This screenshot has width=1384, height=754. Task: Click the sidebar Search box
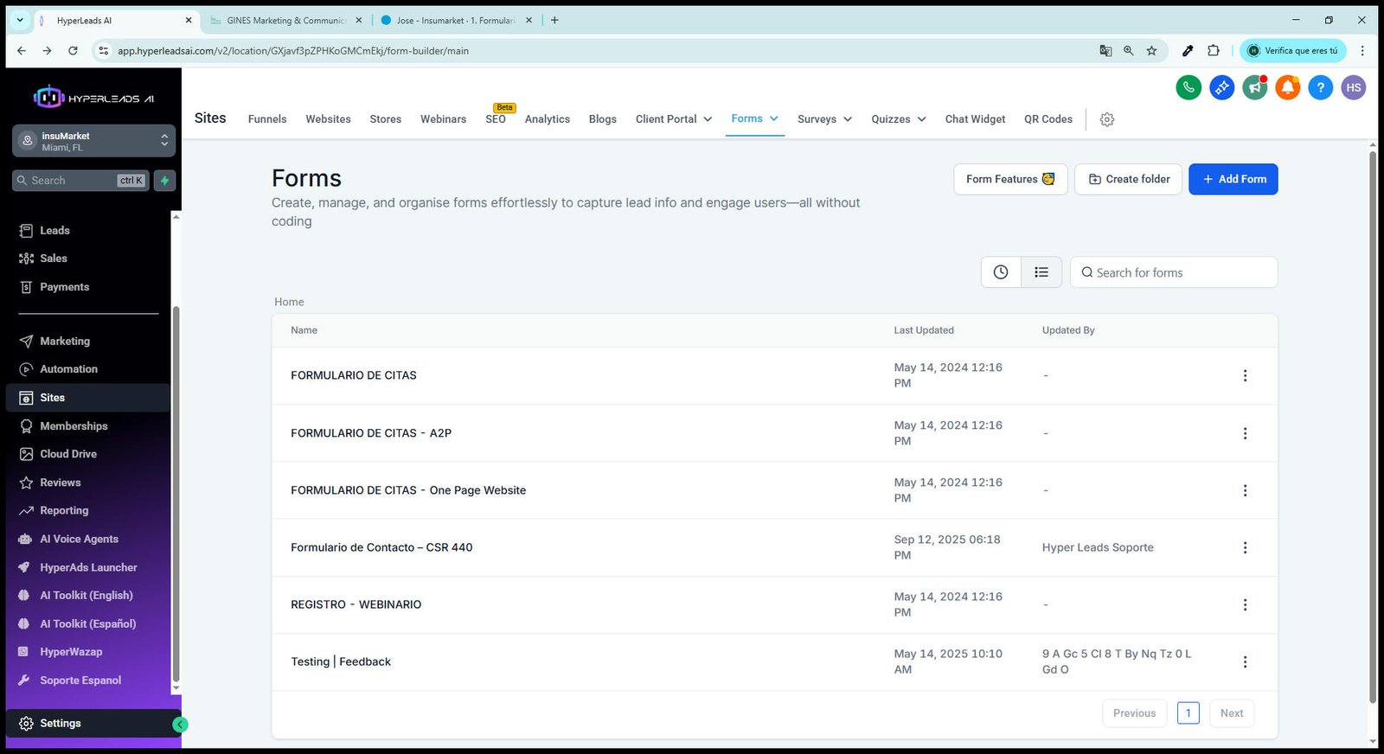(80, 180)
